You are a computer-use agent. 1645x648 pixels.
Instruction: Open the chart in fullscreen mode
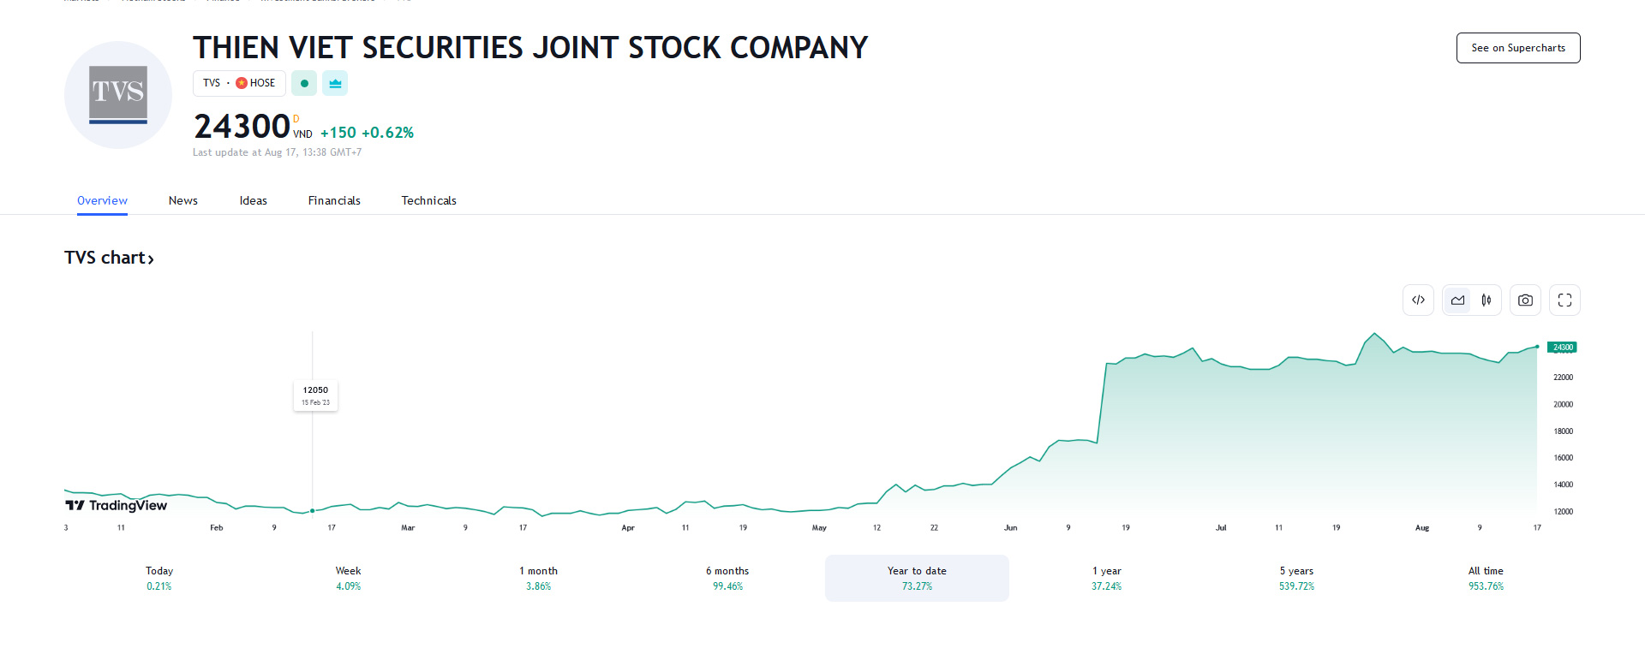[1564, 300]
